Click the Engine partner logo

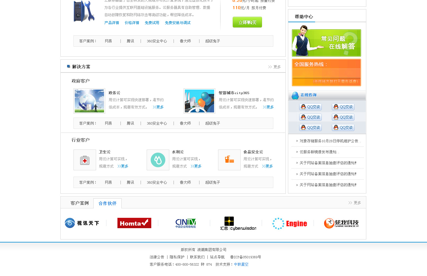[290, 223]
